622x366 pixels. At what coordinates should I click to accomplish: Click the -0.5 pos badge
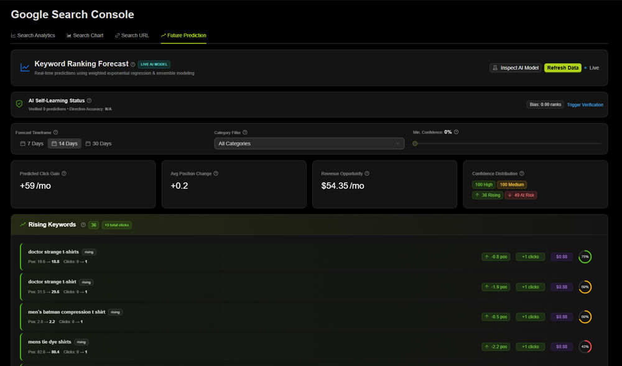coord(496,317)
